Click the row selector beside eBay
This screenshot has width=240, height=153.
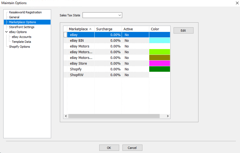tap(65, 35)
